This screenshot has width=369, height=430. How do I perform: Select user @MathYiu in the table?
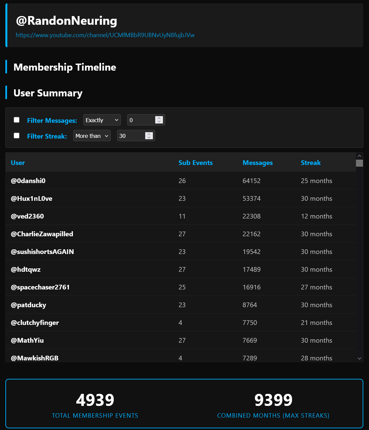tap(27, 340)
